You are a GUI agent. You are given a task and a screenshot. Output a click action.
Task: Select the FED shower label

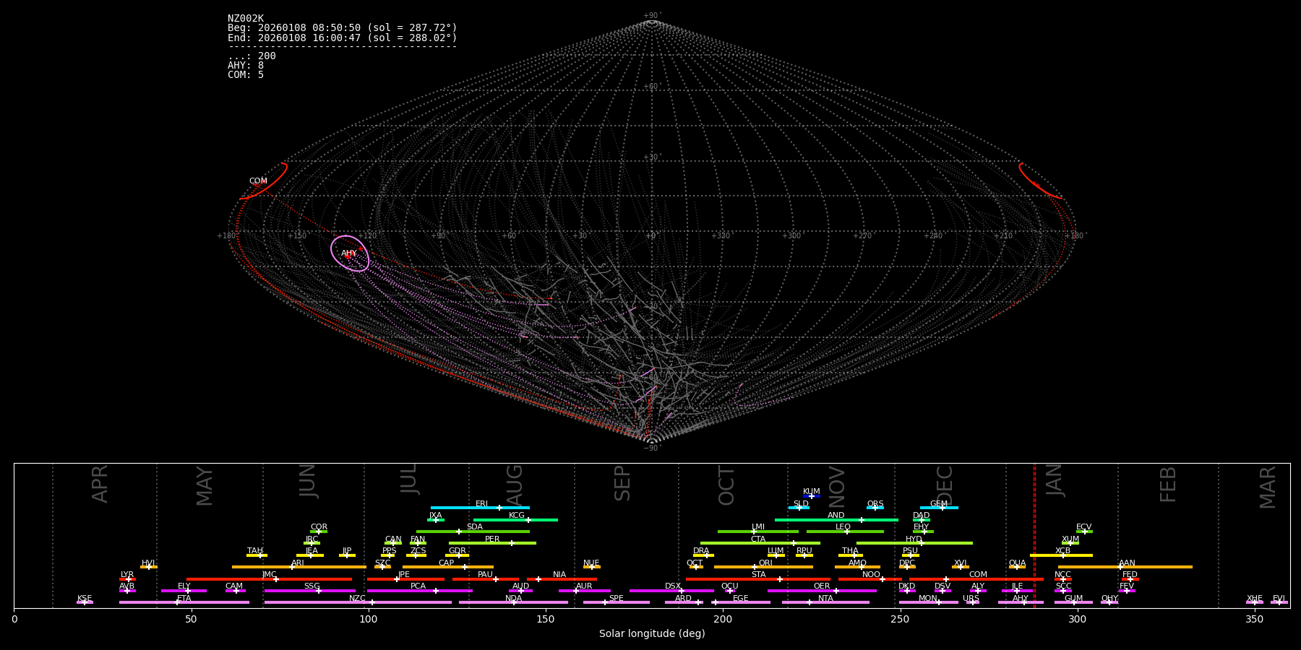click(x=1130, y=575)
